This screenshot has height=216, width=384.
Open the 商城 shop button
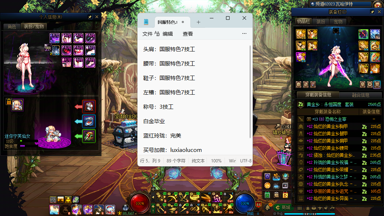click(x=283, y=207)
